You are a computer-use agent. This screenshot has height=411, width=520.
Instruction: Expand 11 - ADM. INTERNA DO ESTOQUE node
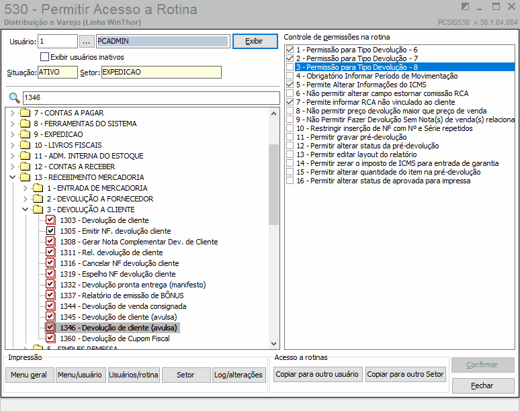click(13, 156)
